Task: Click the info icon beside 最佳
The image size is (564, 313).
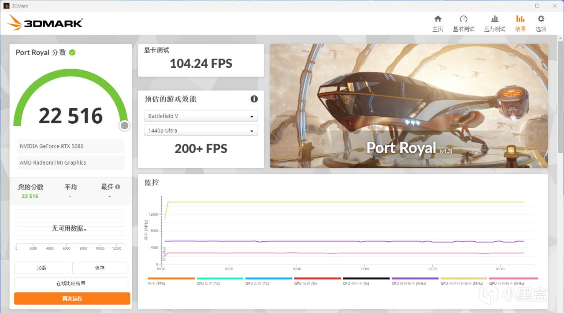Action: tap(118, 187)
